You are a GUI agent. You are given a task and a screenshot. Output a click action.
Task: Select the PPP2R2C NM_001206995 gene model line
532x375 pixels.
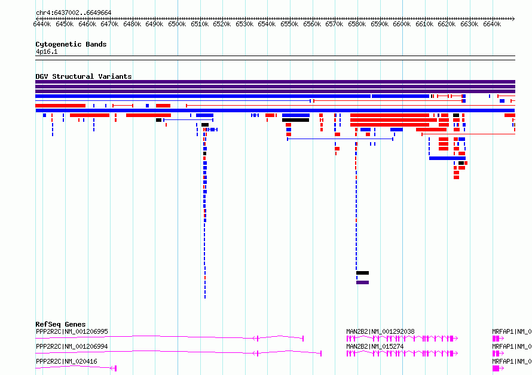(170, 338)
